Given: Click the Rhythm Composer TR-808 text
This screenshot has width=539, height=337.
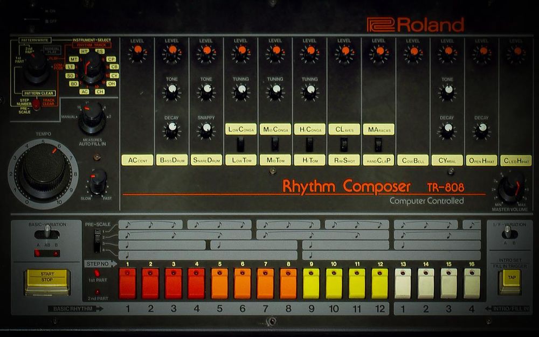Looking at the screenshot, I should (374, 187).
